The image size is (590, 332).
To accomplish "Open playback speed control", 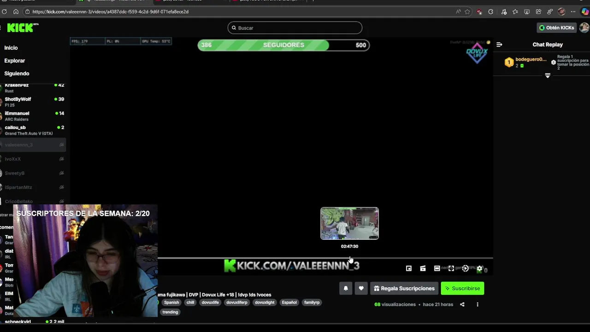I will pyautogui.click(x=465, y=268).
